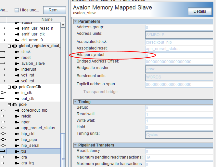Click the txs port icon
The height and width of the screenshot is (167, 216).
click(17, 152)
